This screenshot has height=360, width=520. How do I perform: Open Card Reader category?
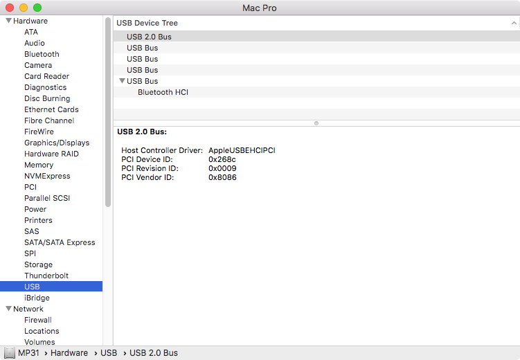(46, 76)
